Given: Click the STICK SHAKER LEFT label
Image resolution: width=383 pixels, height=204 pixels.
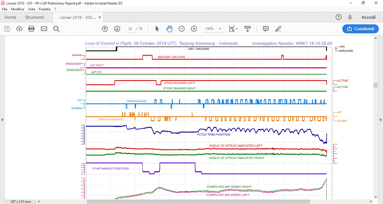Looking at the screenshot, I should pyautogui.click(x=179, y=83).
